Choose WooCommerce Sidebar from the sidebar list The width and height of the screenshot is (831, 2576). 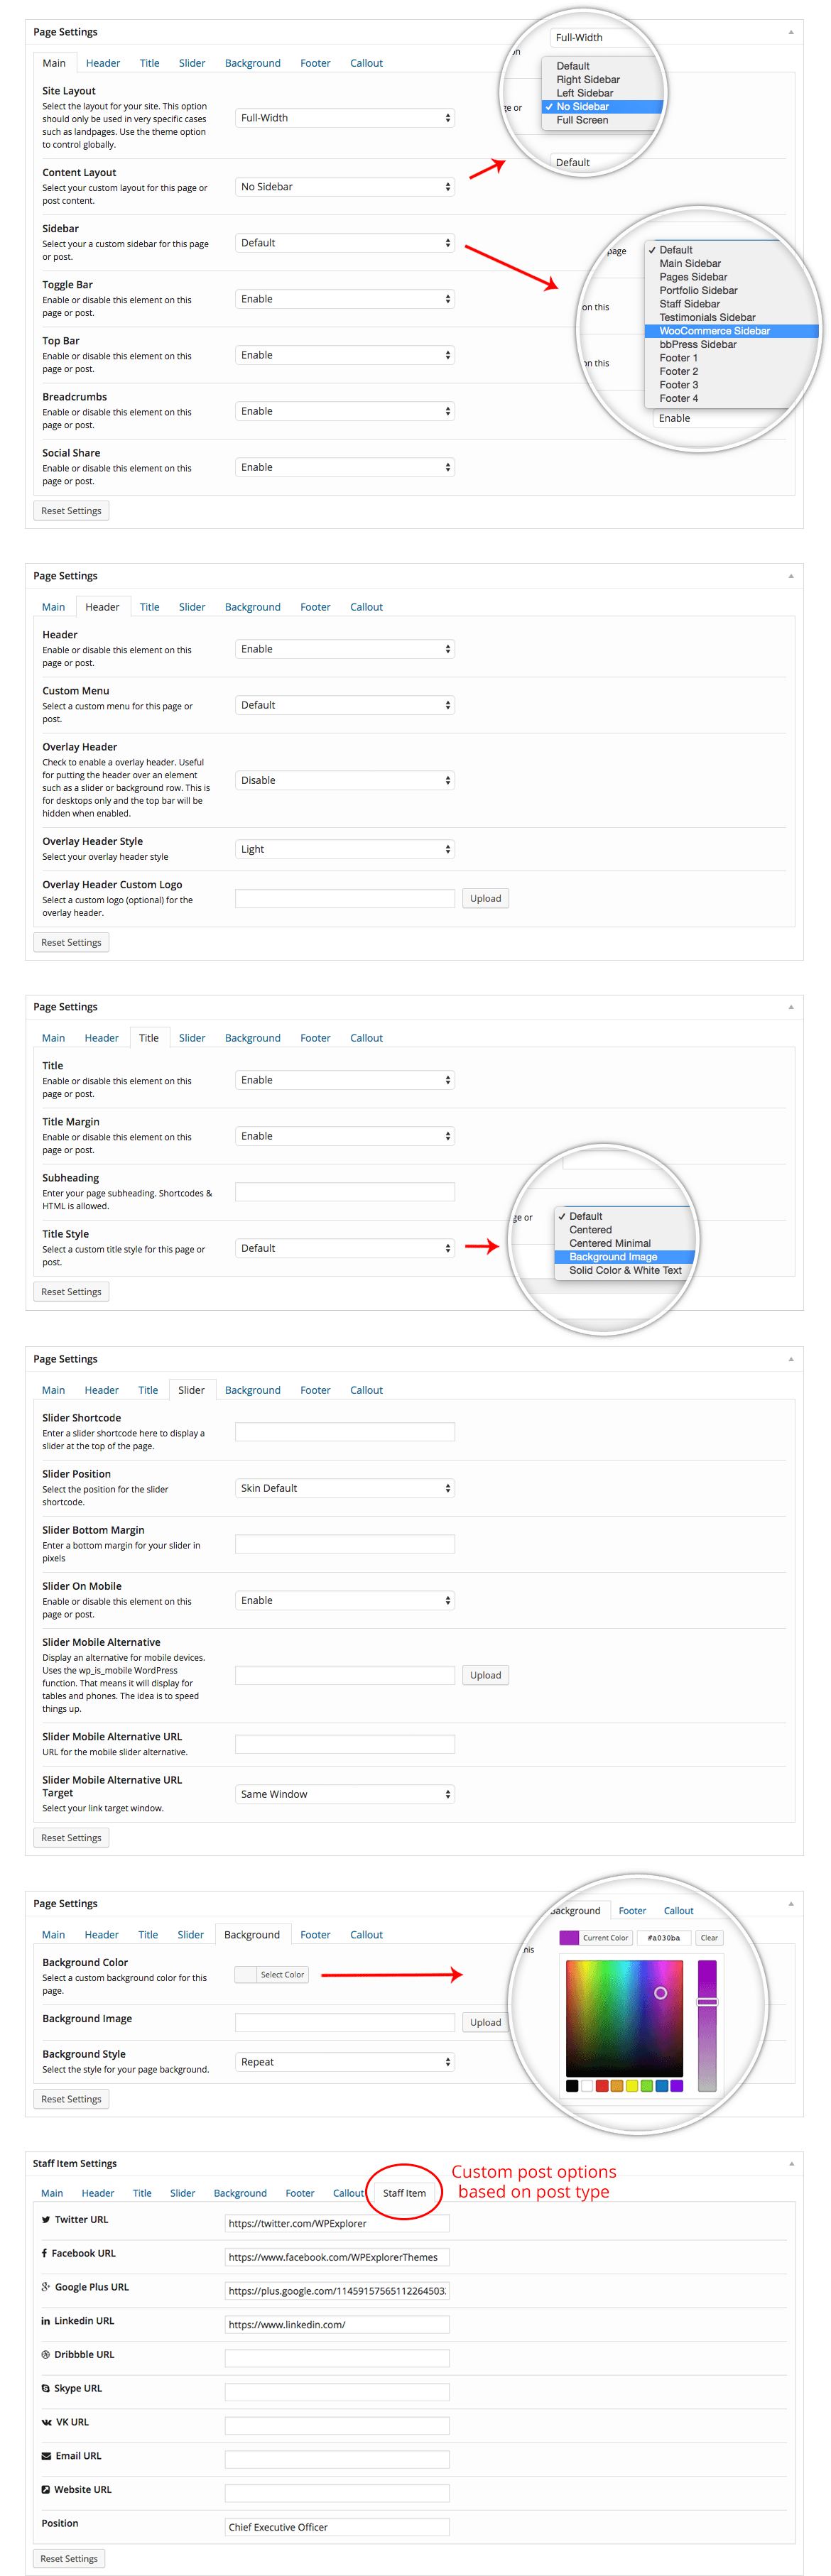coord(714,331)
